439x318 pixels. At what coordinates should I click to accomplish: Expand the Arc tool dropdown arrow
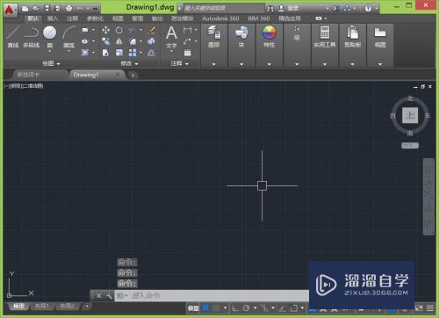(x=69, y=52)
